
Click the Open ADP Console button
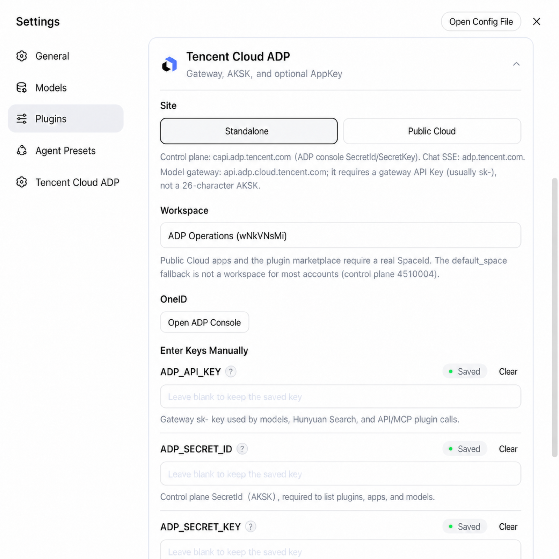pyautogui.click(x=204, y=322)
